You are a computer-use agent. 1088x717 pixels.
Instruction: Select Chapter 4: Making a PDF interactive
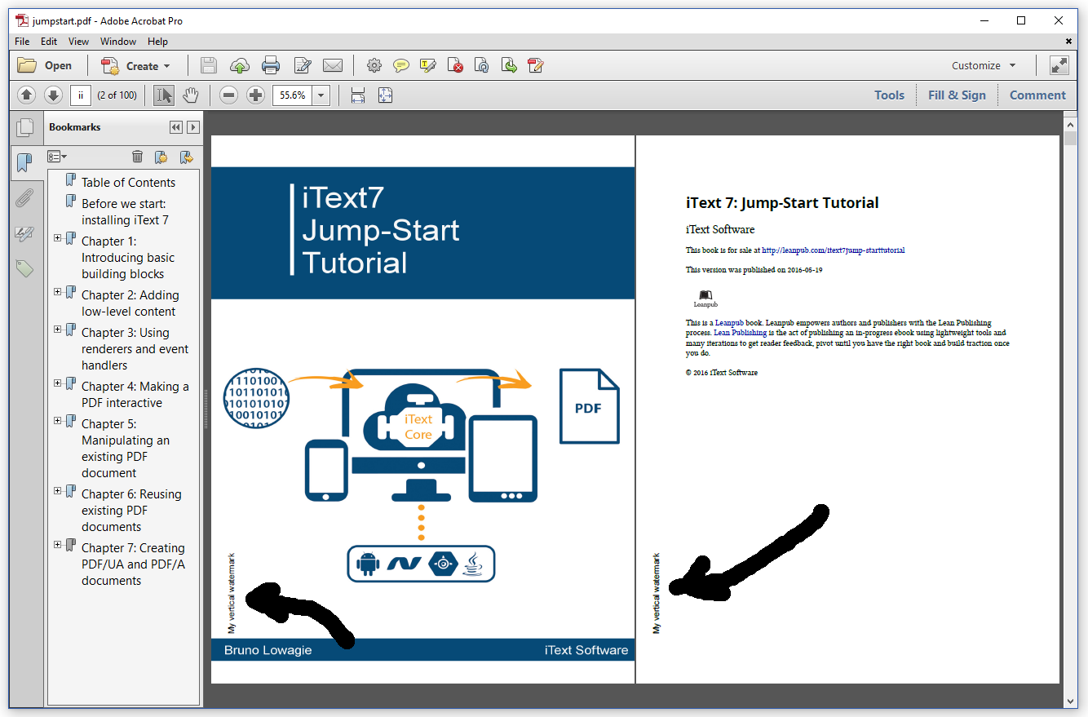click(x=135, y=395)
